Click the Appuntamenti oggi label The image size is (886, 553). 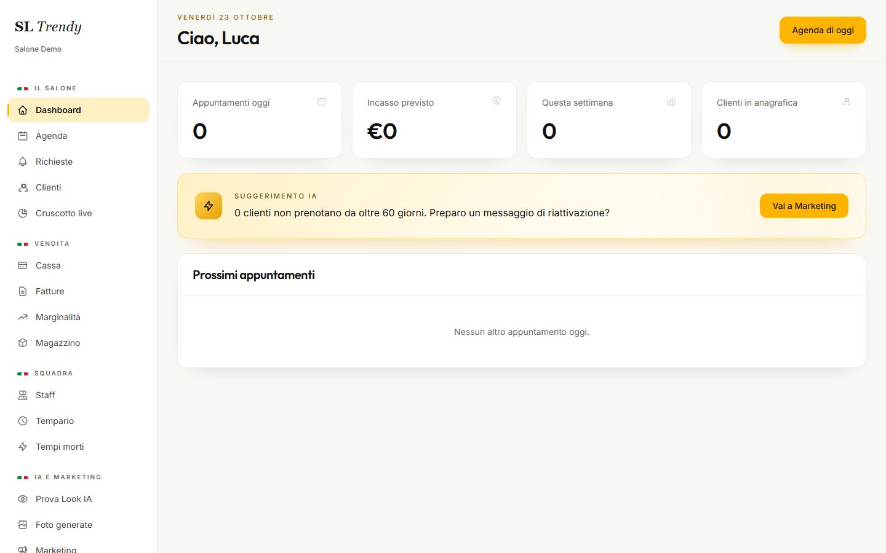tap(231, 103)
